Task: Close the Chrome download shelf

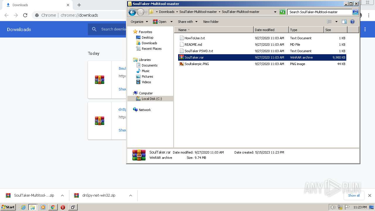Action: coord(370,195)
